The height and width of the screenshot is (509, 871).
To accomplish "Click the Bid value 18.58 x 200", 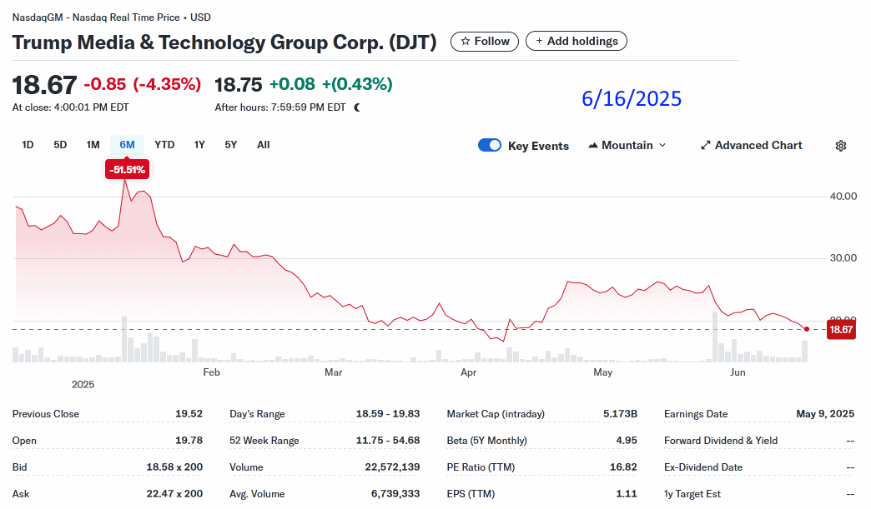I will pos(174,467).
